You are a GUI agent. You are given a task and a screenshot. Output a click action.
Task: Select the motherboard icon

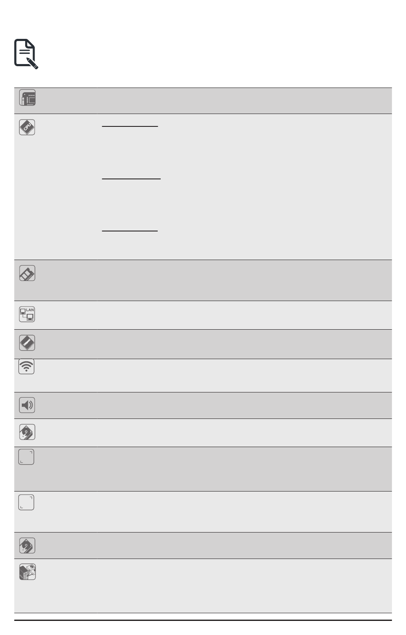point(27,98)
